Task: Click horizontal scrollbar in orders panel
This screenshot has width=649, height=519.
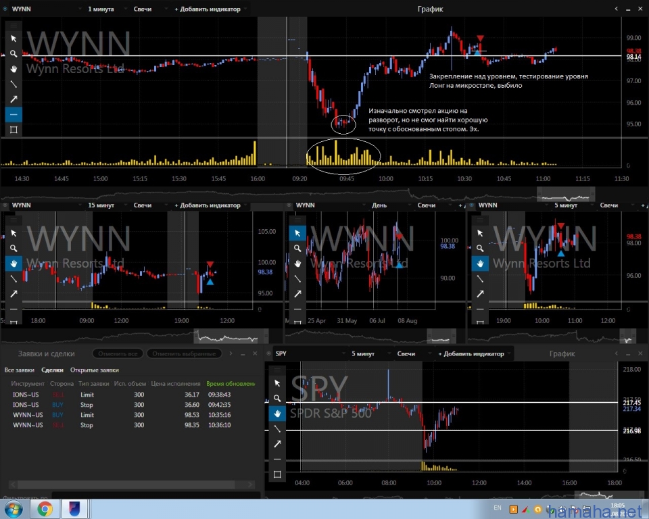Action: tap(126, 485)
